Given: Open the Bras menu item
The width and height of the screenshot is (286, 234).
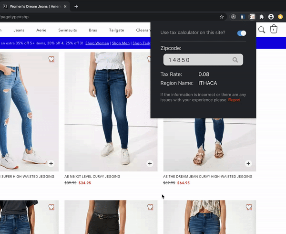Looking at the screenshot, I should 93,30.
